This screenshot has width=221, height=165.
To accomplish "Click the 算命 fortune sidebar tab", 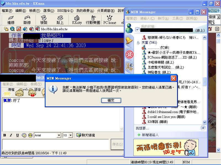I will (x=129, y=67).
